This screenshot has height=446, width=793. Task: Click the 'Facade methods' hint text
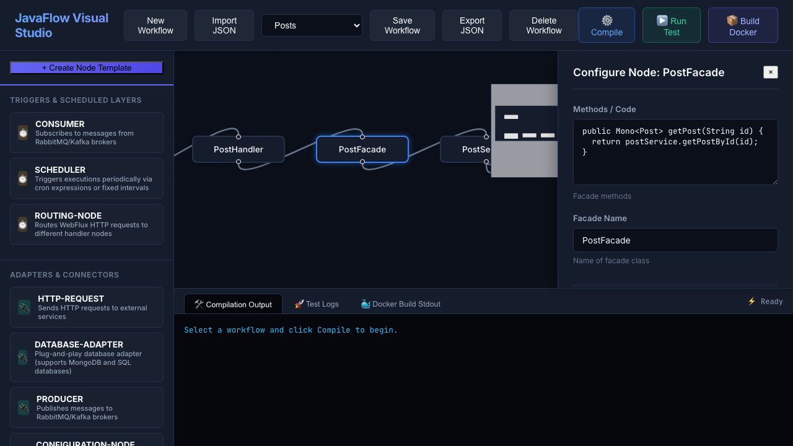click(602, 196)
